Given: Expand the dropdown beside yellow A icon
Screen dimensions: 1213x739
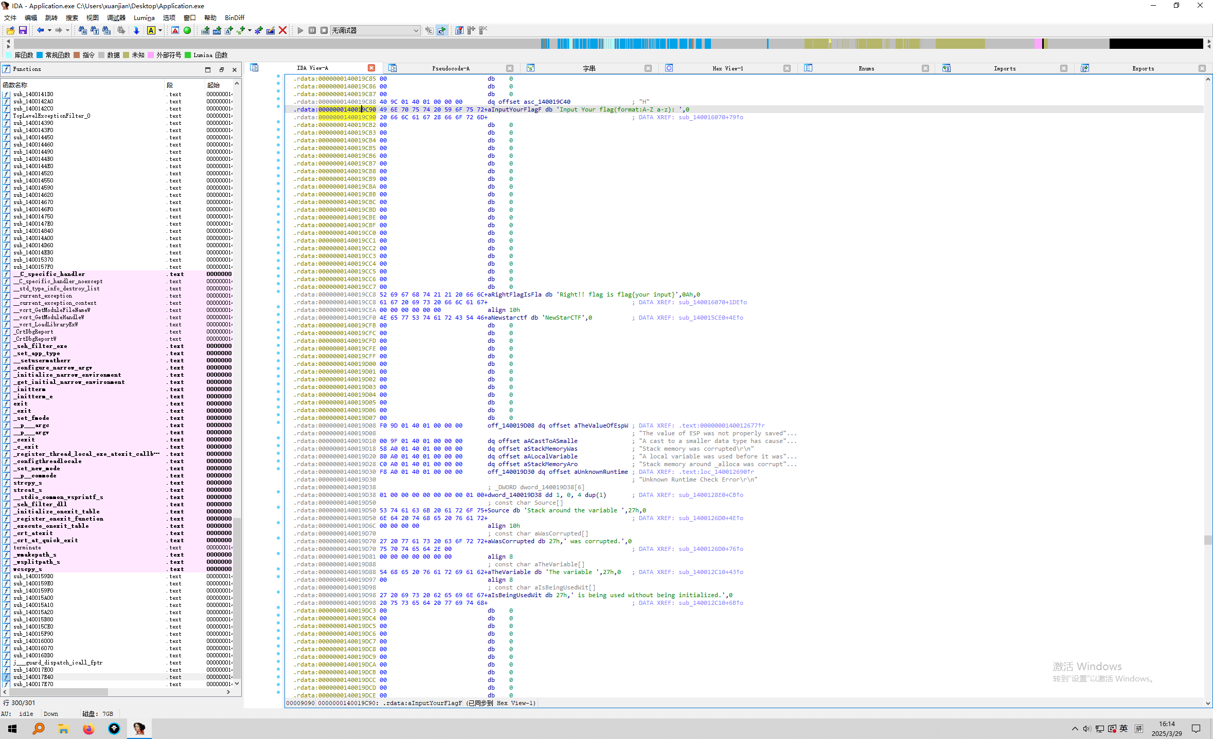Looking at the screenshot, I should coord(160,30).
